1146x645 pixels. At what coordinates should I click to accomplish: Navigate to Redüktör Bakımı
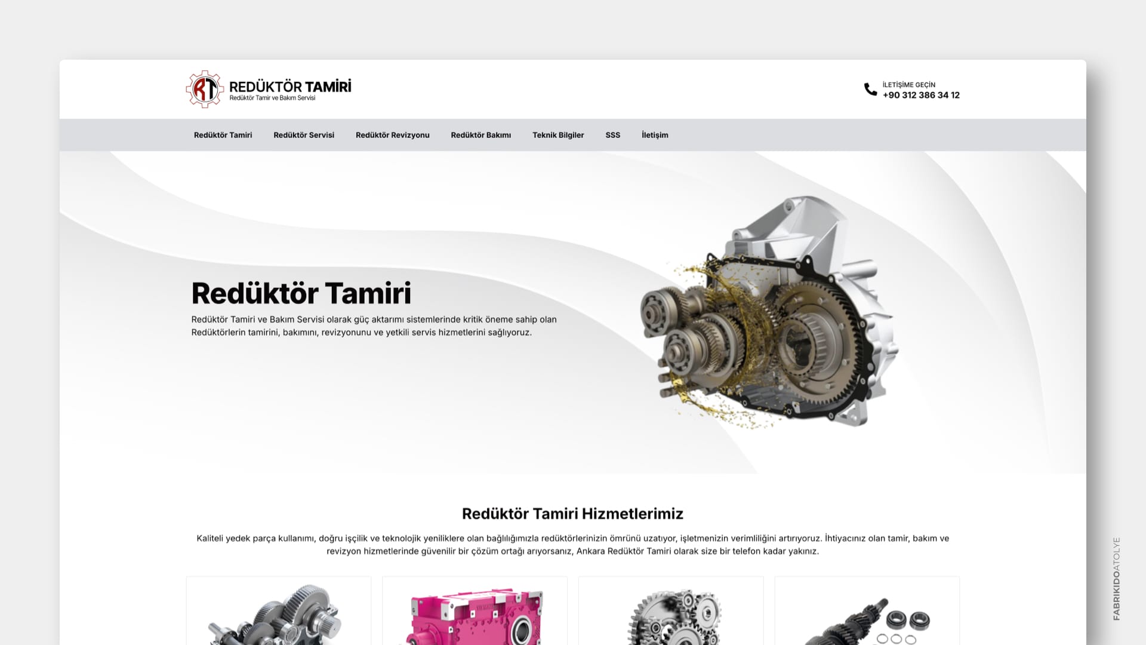[x=480, y=135]
